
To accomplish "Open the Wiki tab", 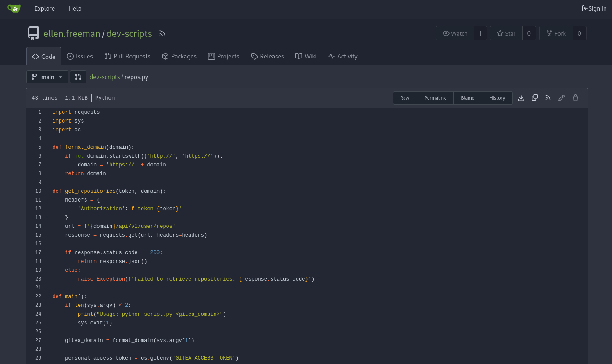I will coord(306,56).
